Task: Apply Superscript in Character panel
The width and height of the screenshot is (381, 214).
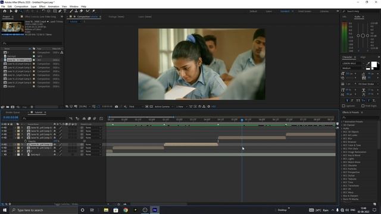Action: (x=368, y=100)
